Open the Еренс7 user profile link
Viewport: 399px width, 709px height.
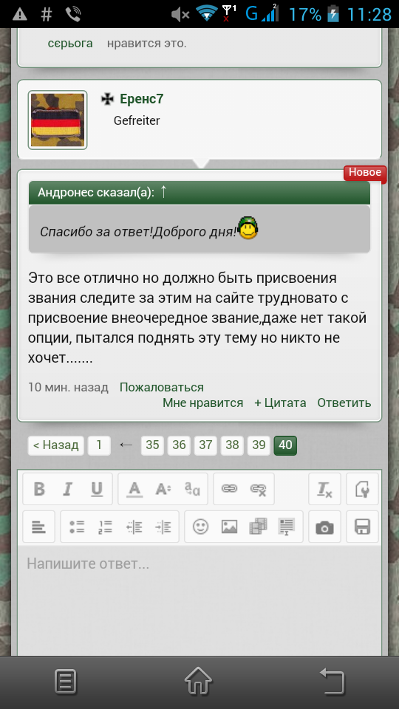click(x=142, y=99)
